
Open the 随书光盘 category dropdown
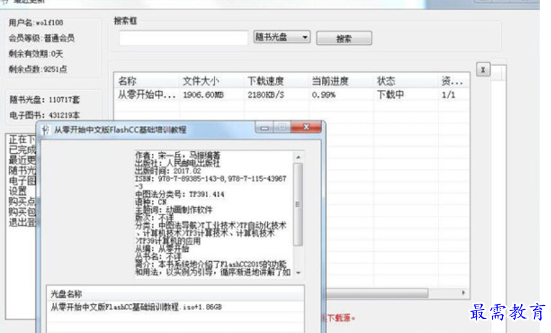(x=282, y=37)
